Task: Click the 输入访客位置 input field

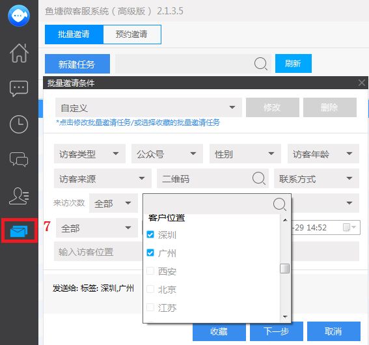Action: click(98, 251)
